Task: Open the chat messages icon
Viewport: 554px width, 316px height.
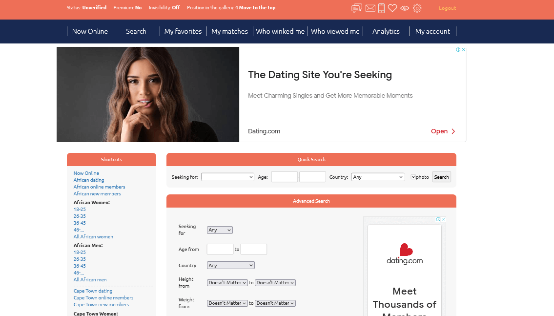Action: point(356,8)
